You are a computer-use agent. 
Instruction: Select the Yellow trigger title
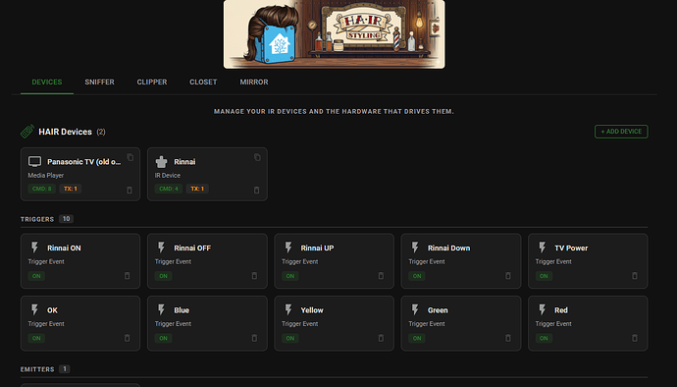[x=312, y=310]
